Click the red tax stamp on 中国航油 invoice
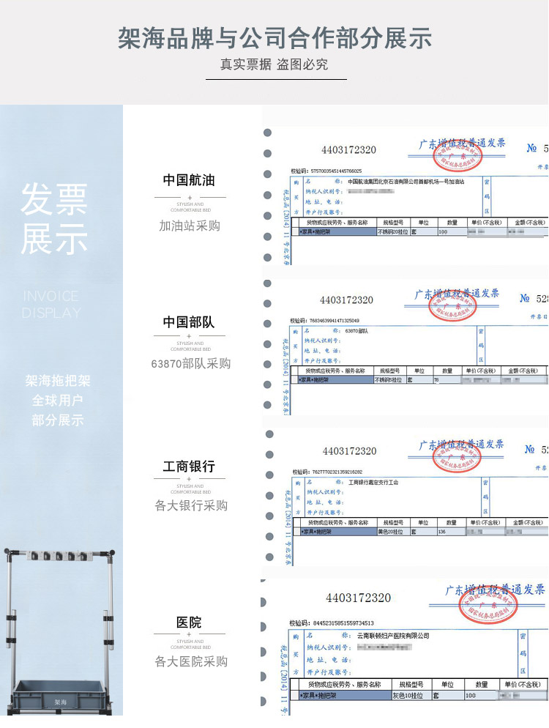This screenshot has height=728, width=549. (x=457, y=157)
